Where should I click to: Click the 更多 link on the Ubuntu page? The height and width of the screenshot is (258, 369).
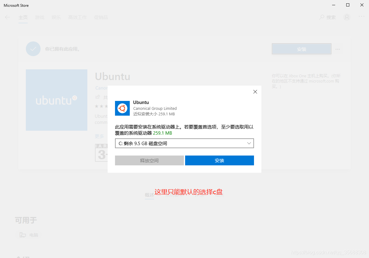[99, 136]
